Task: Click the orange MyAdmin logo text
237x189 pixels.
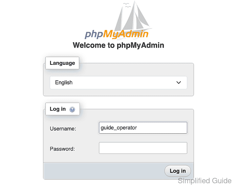Action: click(x=126, y=34)
